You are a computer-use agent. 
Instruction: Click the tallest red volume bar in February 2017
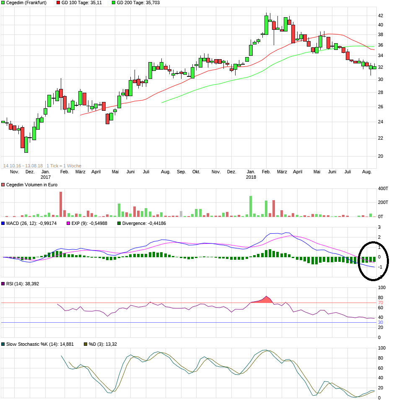(x=61, y=204)
